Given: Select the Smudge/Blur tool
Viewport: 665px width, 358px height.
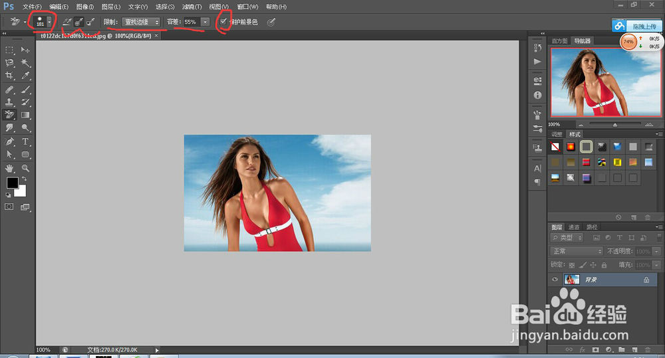Looking at the screenshot, I should point(9,128).
